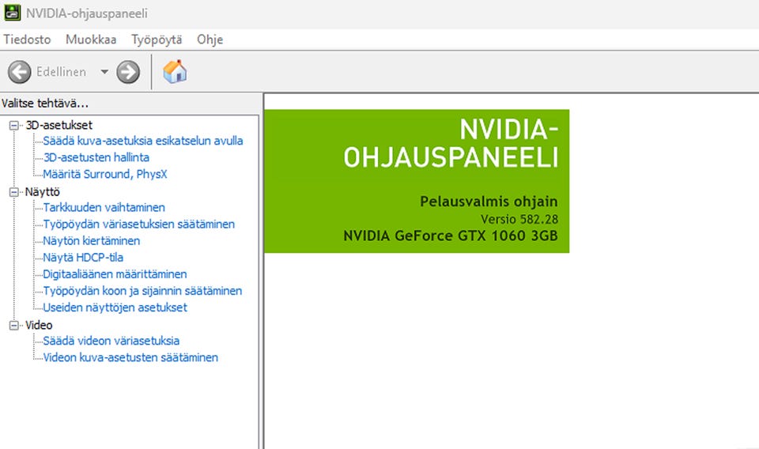The image size is (759, 449).
Task: Open the Työpöytä menu
Action: tap(157, 40)
